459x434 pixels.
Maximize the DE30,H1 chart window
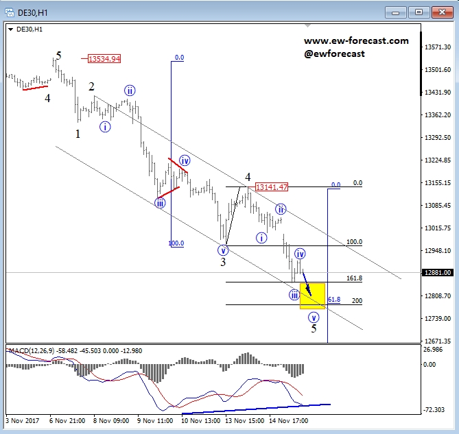tap(419, 12)
